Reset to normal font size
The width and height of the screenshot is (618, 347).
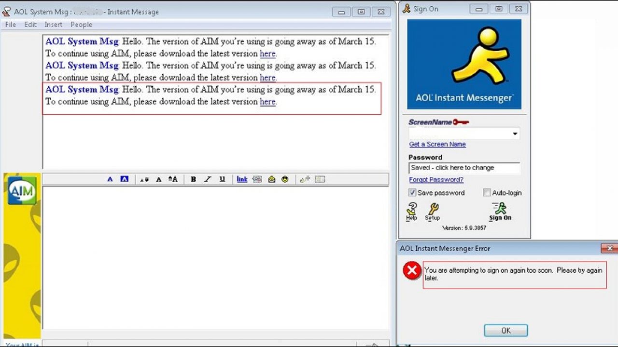coord(158,180)
